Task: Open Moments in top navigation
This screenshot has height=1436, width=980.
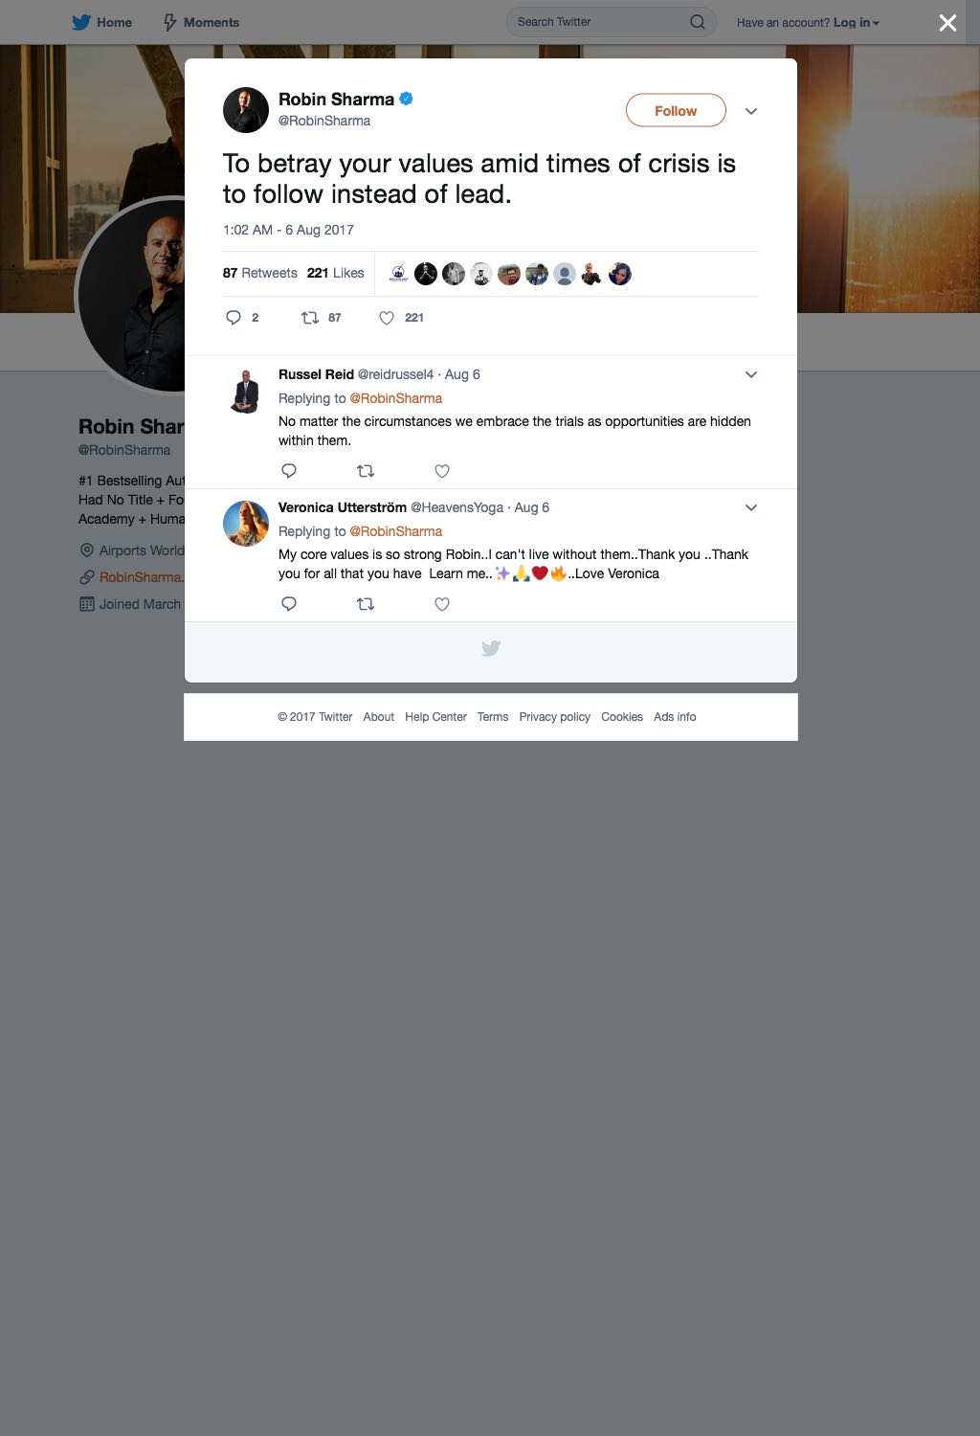Action: [x=201, y=22]
